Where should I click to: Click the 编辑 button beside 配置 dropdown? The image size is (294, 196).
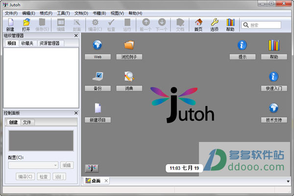point(67,166)
